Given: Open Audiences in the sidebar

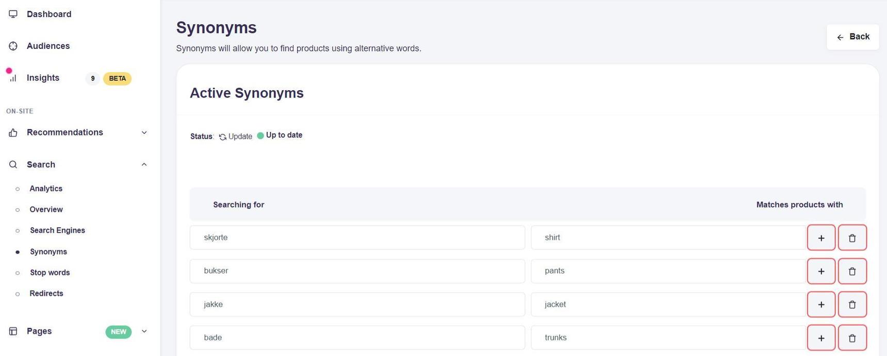Looking at the screenshot, I should tap(48, 46).
